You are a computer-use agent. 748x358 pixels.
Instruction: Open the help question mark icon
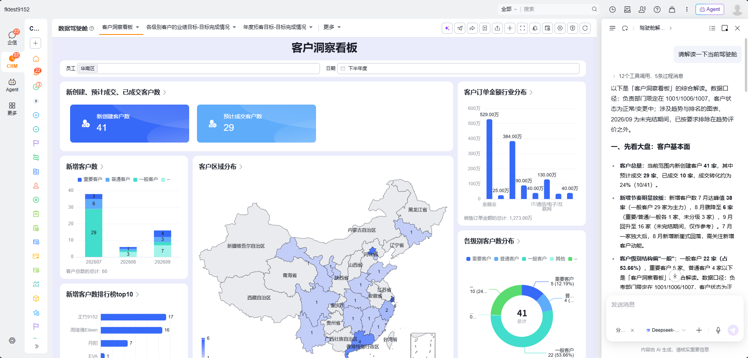[x=657, y=9]
